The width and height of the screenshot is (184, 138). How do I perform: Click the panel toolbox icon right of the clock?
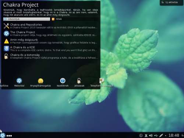183,135
